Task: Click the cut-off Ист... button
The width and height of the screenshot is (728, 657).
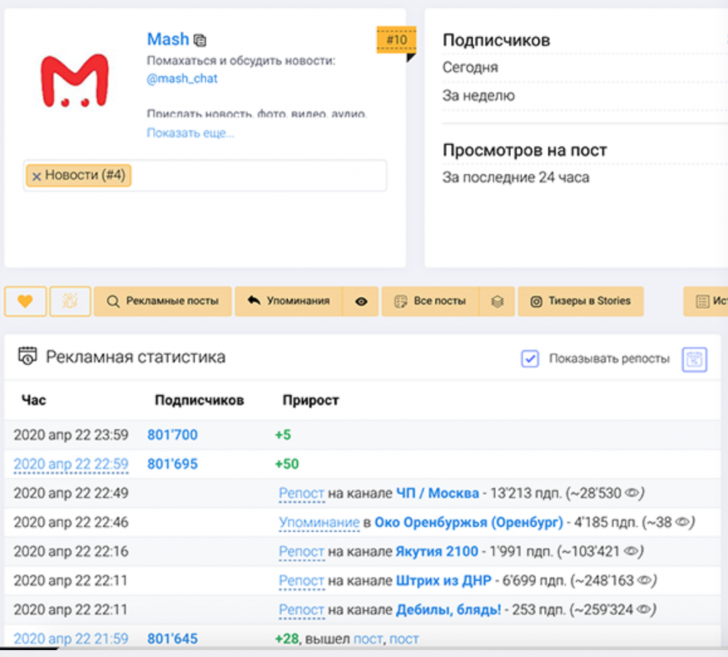Action: (706, 302)
